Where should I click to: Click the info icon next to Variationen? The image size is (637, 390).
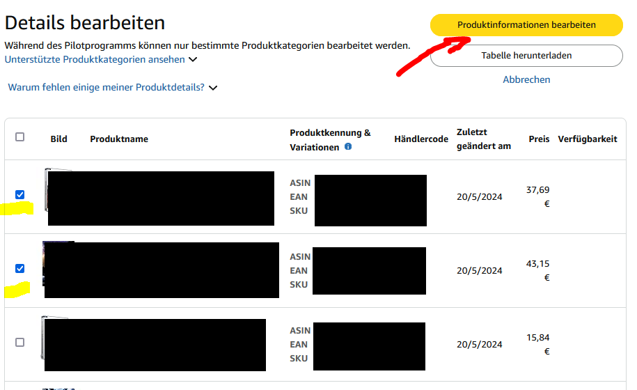[x=348, y=147]
